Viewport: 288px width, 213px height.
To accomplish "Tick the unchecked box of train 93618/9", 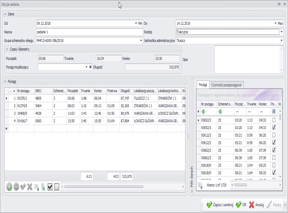I will click(x=274, y=165).
